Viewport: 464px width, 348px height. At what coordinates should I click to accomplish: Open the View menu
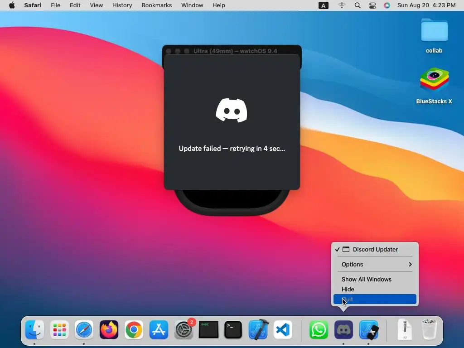pos(97,5)
